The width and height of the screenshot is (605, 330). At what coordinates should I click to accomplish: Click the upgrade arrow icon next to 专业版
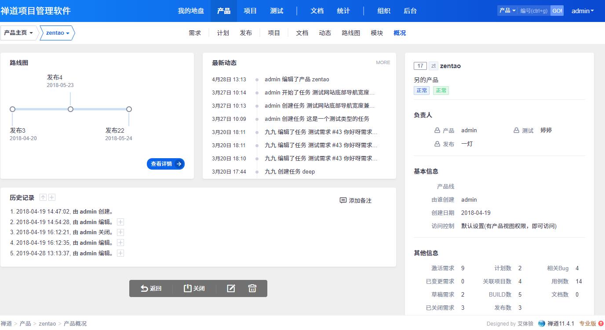tap(601, 323)
